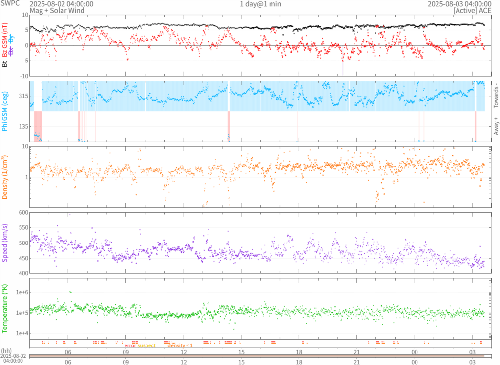Viewport: 500px width, 365px height.
Task: Enable the struck-through Bx series
Action: [x=11, y=52]
